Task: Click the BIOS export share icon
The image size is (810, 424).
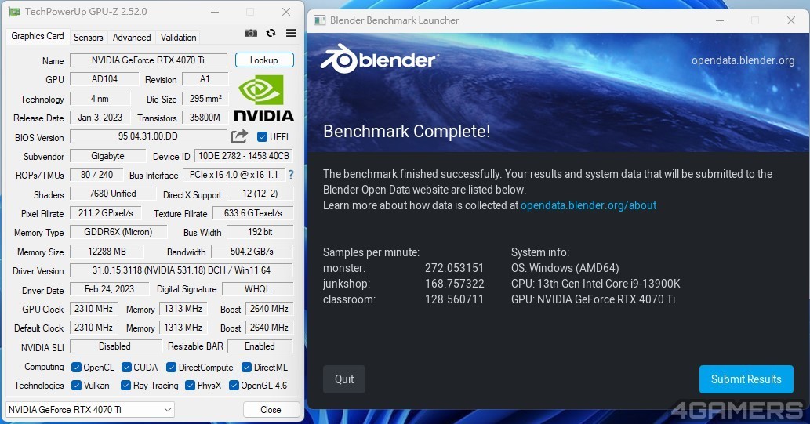Action: click(239, 136)
